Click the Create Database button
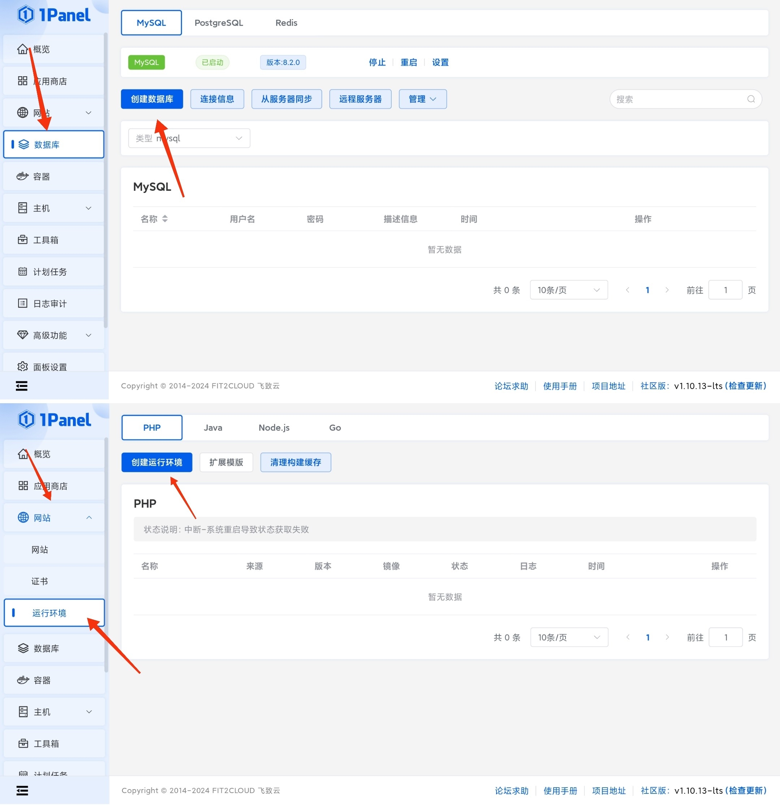The height and width of the screenshot is (805, 780). (x=152, y=99)
